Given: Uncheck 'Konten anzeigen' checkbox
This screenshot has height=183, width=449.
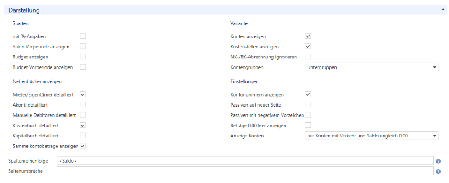Looking at the screenshot, I should point(308,36).
